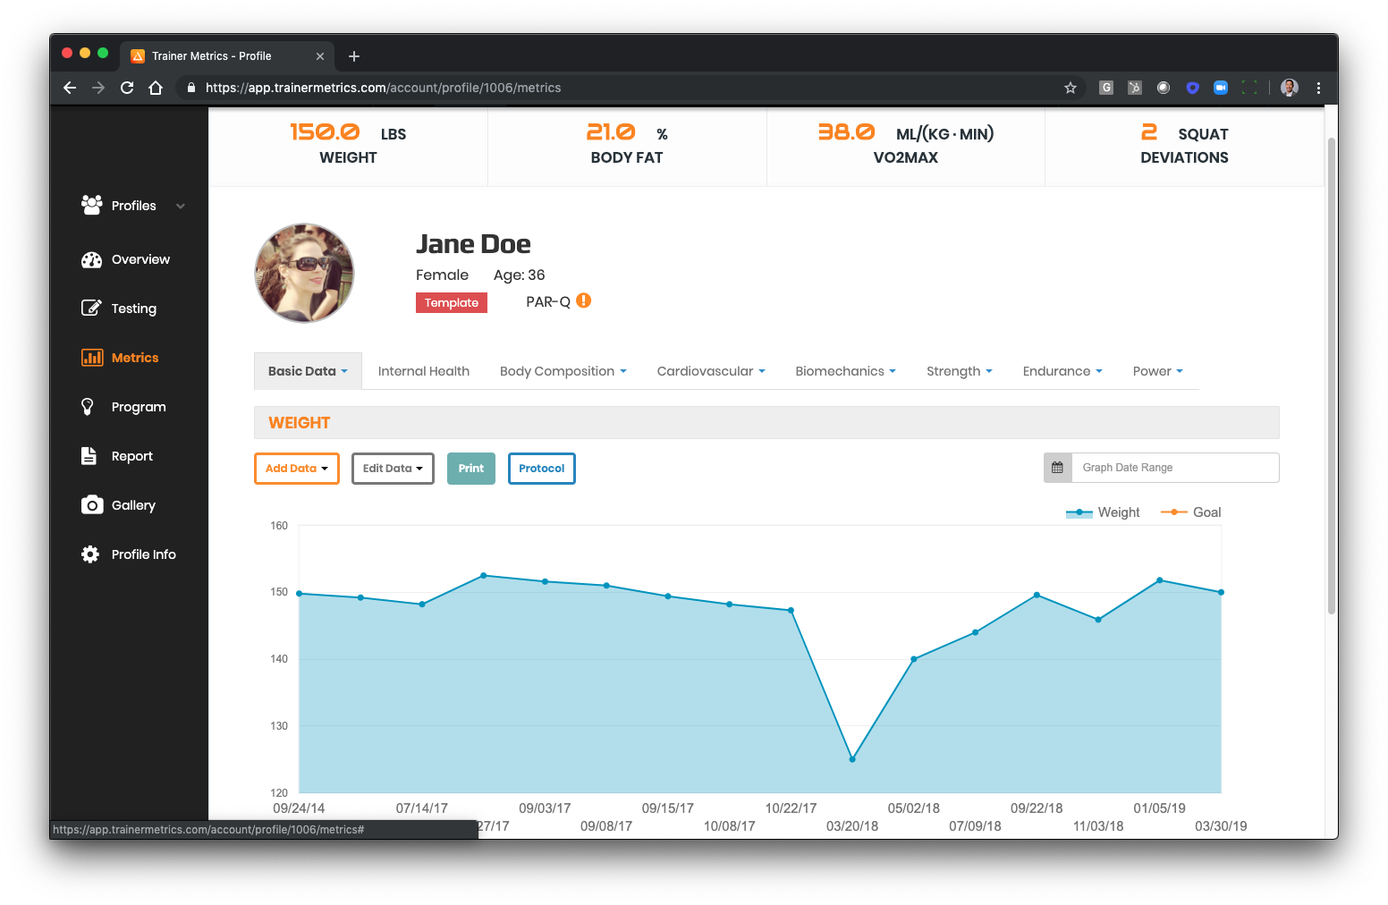Click the Testing edit icon

pyautogui.click(x=91, y=308)
